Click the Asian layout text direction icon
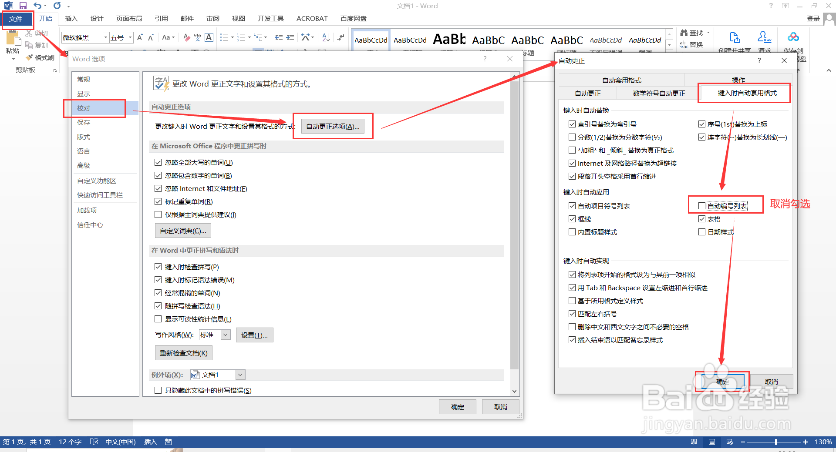 point(306,37)
